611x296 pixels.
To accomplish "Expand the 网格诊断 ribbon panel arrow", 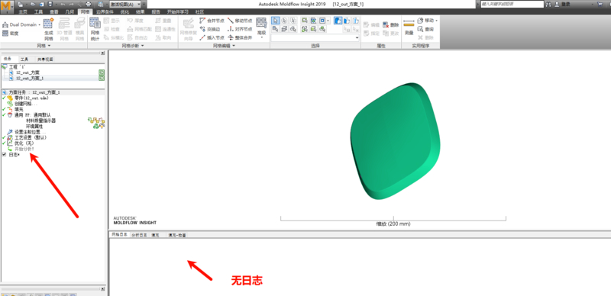I will [x=142, y=46].
